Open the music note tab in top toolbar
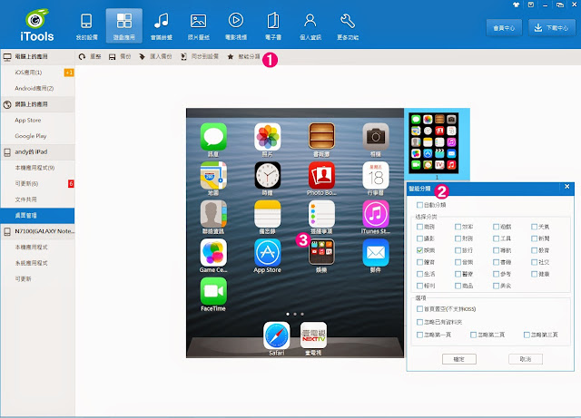Image resolution: width=581 pixels, height=418 pixels. click(x=160, y=23)
